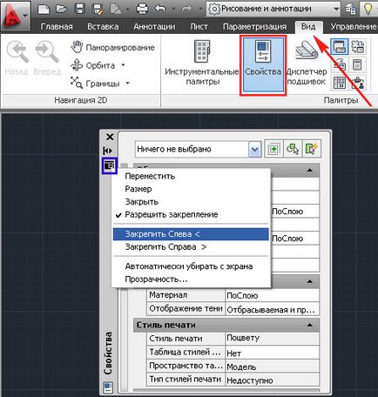The image size is (378, 397).
Task: Save the drawing with the floppy icon
Action: (80, 9)
